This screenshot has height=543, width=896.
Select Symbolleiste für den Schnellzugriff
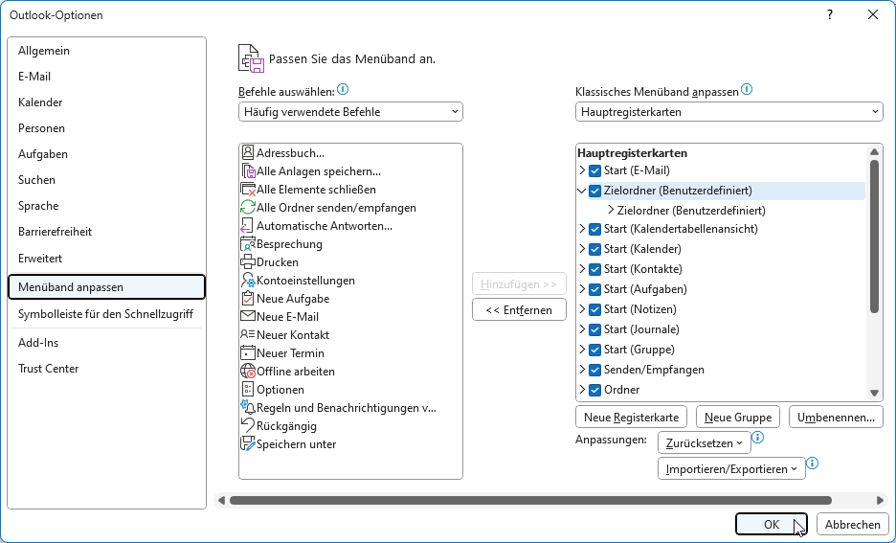106,314
